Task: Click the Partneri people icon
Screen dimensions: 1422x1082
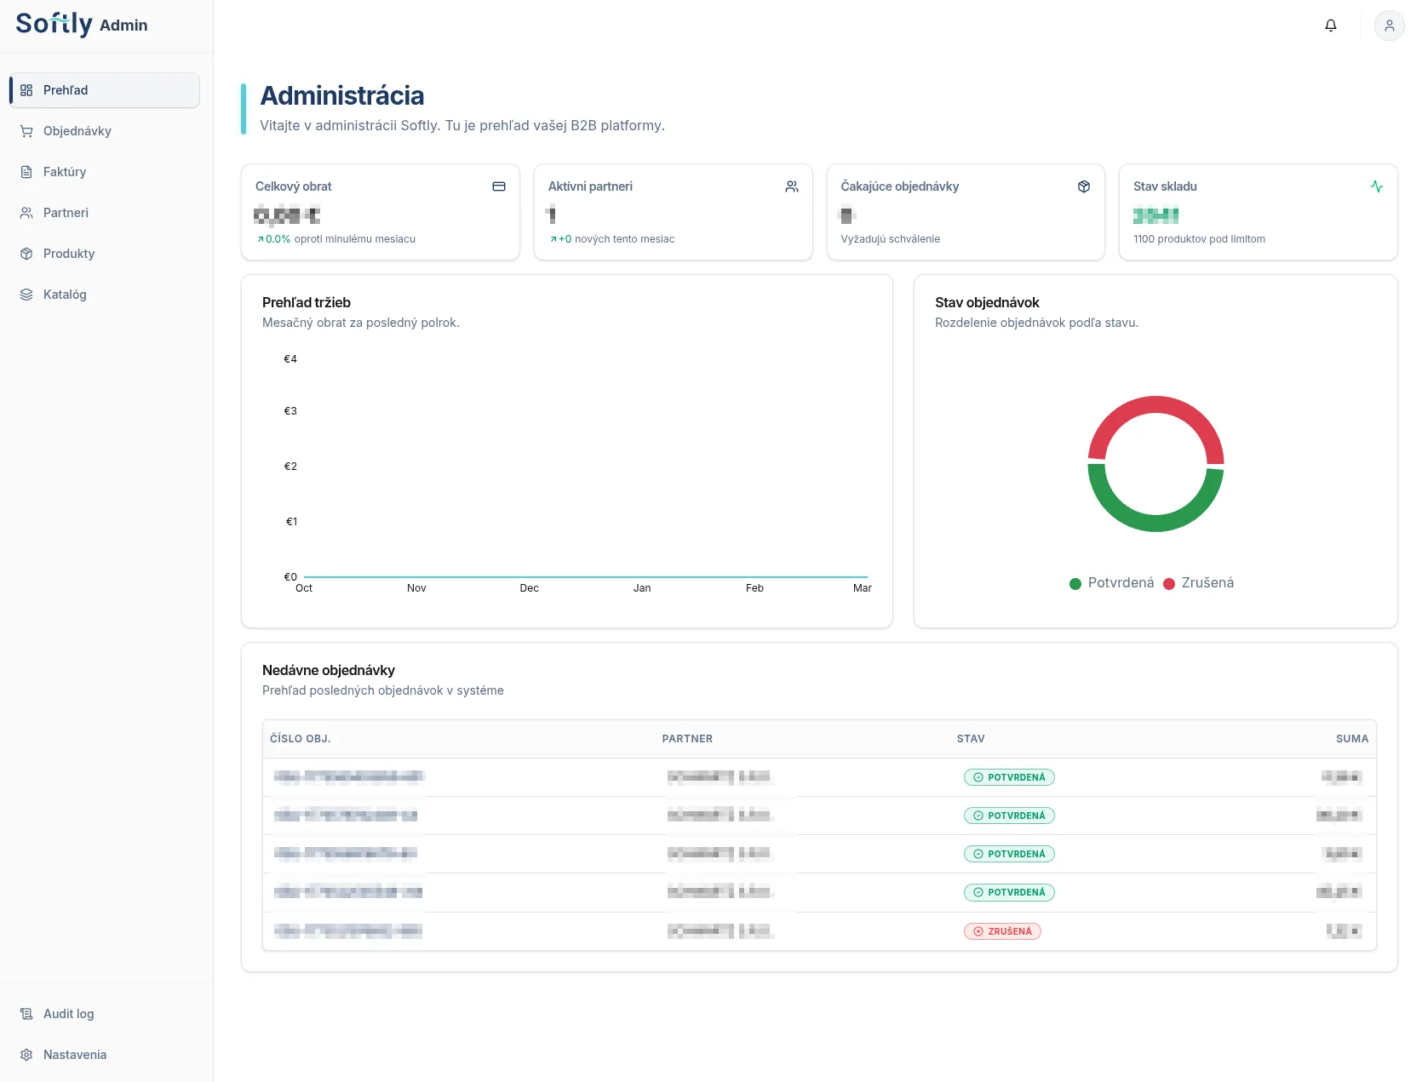Action: pos(26,213)
